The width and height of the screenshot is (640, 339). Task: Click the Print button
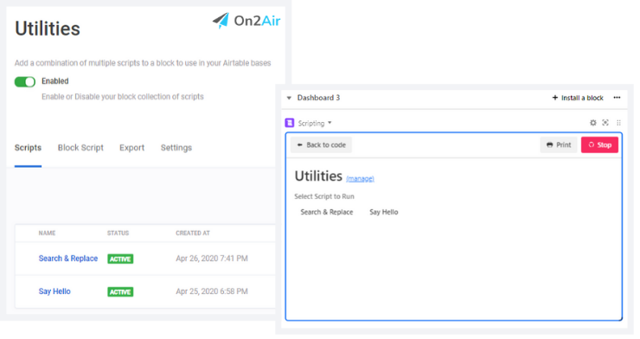tap(559, 144)
